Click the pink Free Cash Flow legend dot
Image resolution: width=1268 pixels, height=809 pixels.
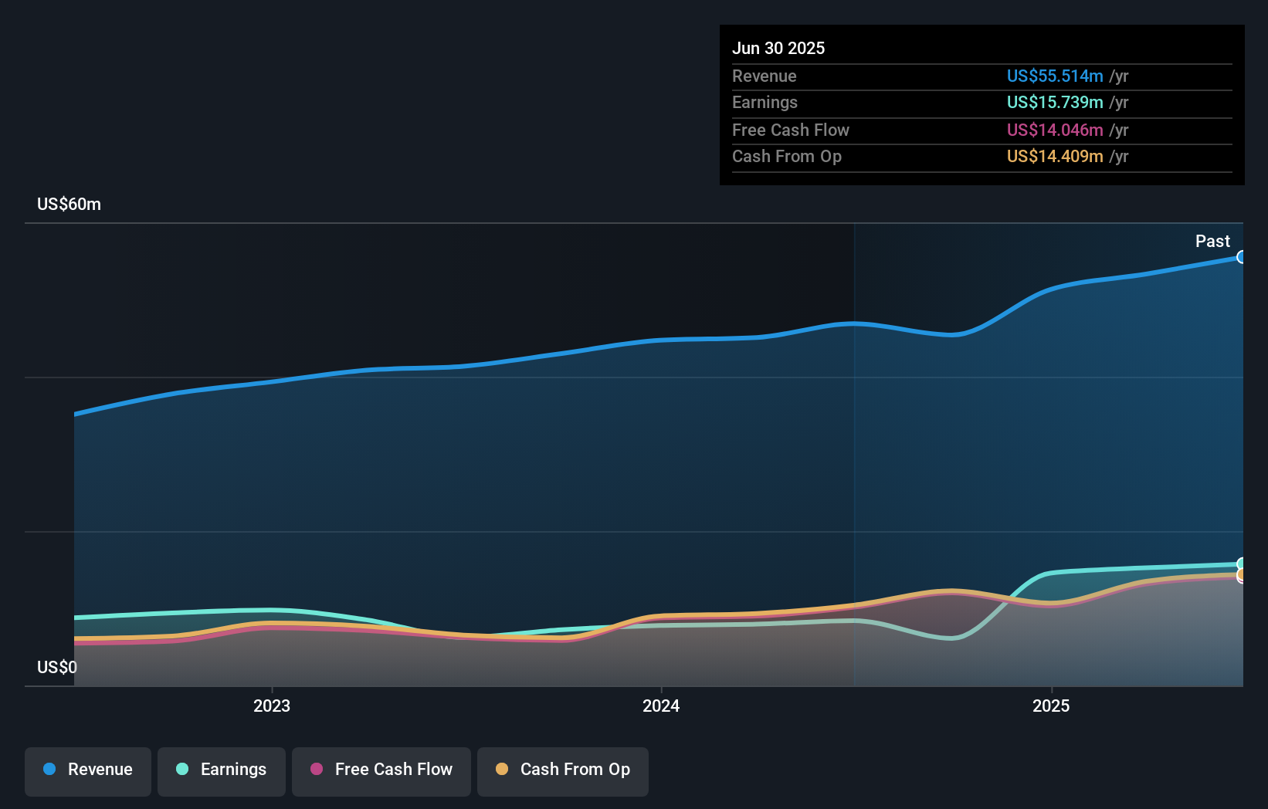[317, 769]
